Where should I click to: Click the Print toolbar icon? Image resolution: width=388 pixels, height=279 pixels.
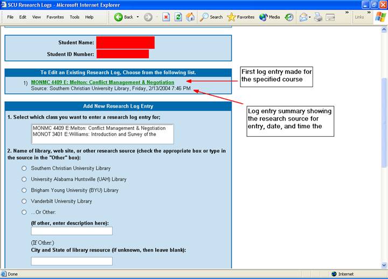click(x=318, y=17)
